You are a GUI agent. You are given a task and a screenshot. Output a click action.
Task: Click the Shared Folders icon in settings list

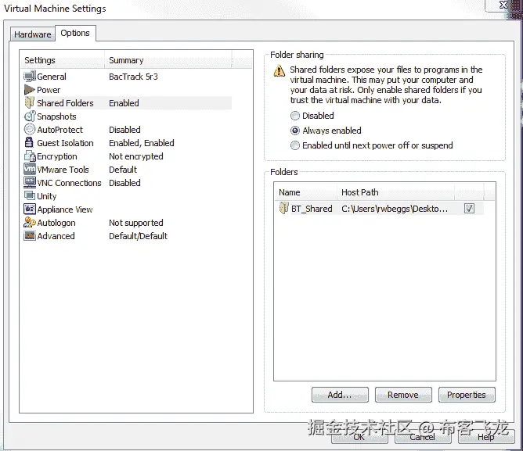coord(30,102)
